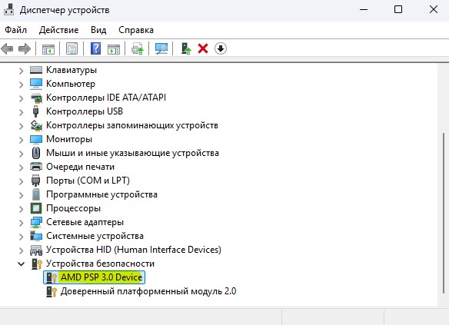Go forward using the toolbar Forward arrow
449x325 pixels.
point(25,48)
